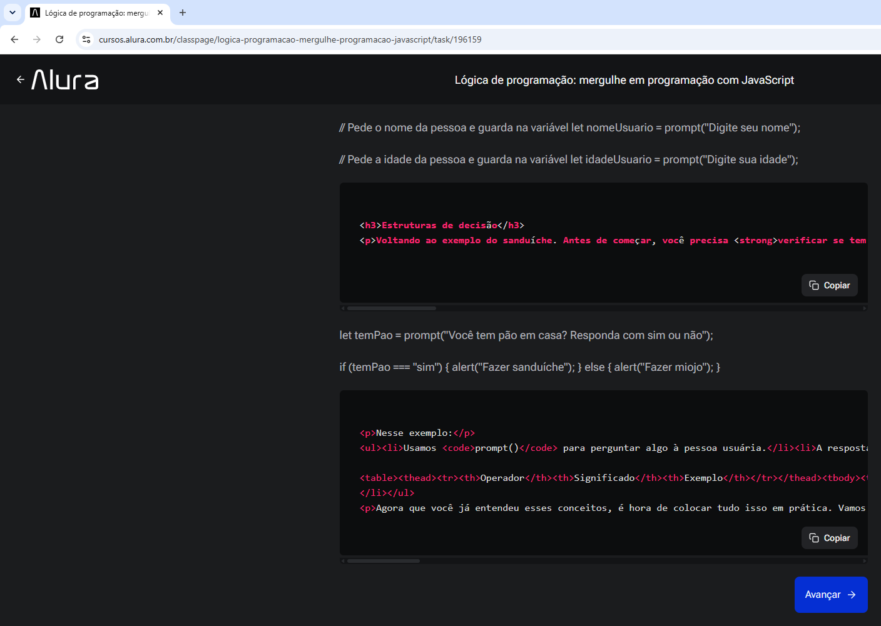Close the Lógica de programação browser tab

coord(160,13)
